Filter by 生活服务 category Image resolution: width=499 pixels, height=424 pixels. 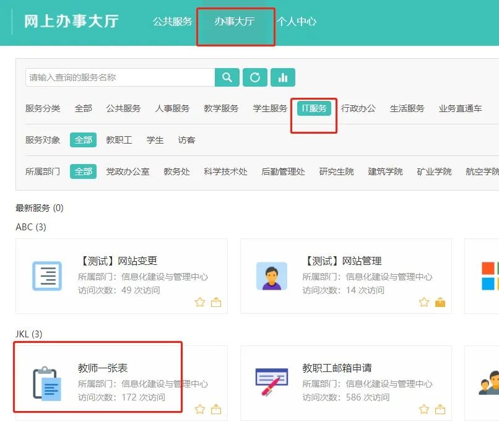407,108
